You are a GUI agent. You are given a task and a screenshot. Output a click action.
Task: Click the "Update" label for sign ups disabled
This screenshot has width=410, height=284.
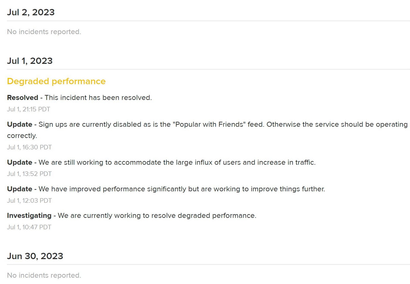tap(19, 124)
